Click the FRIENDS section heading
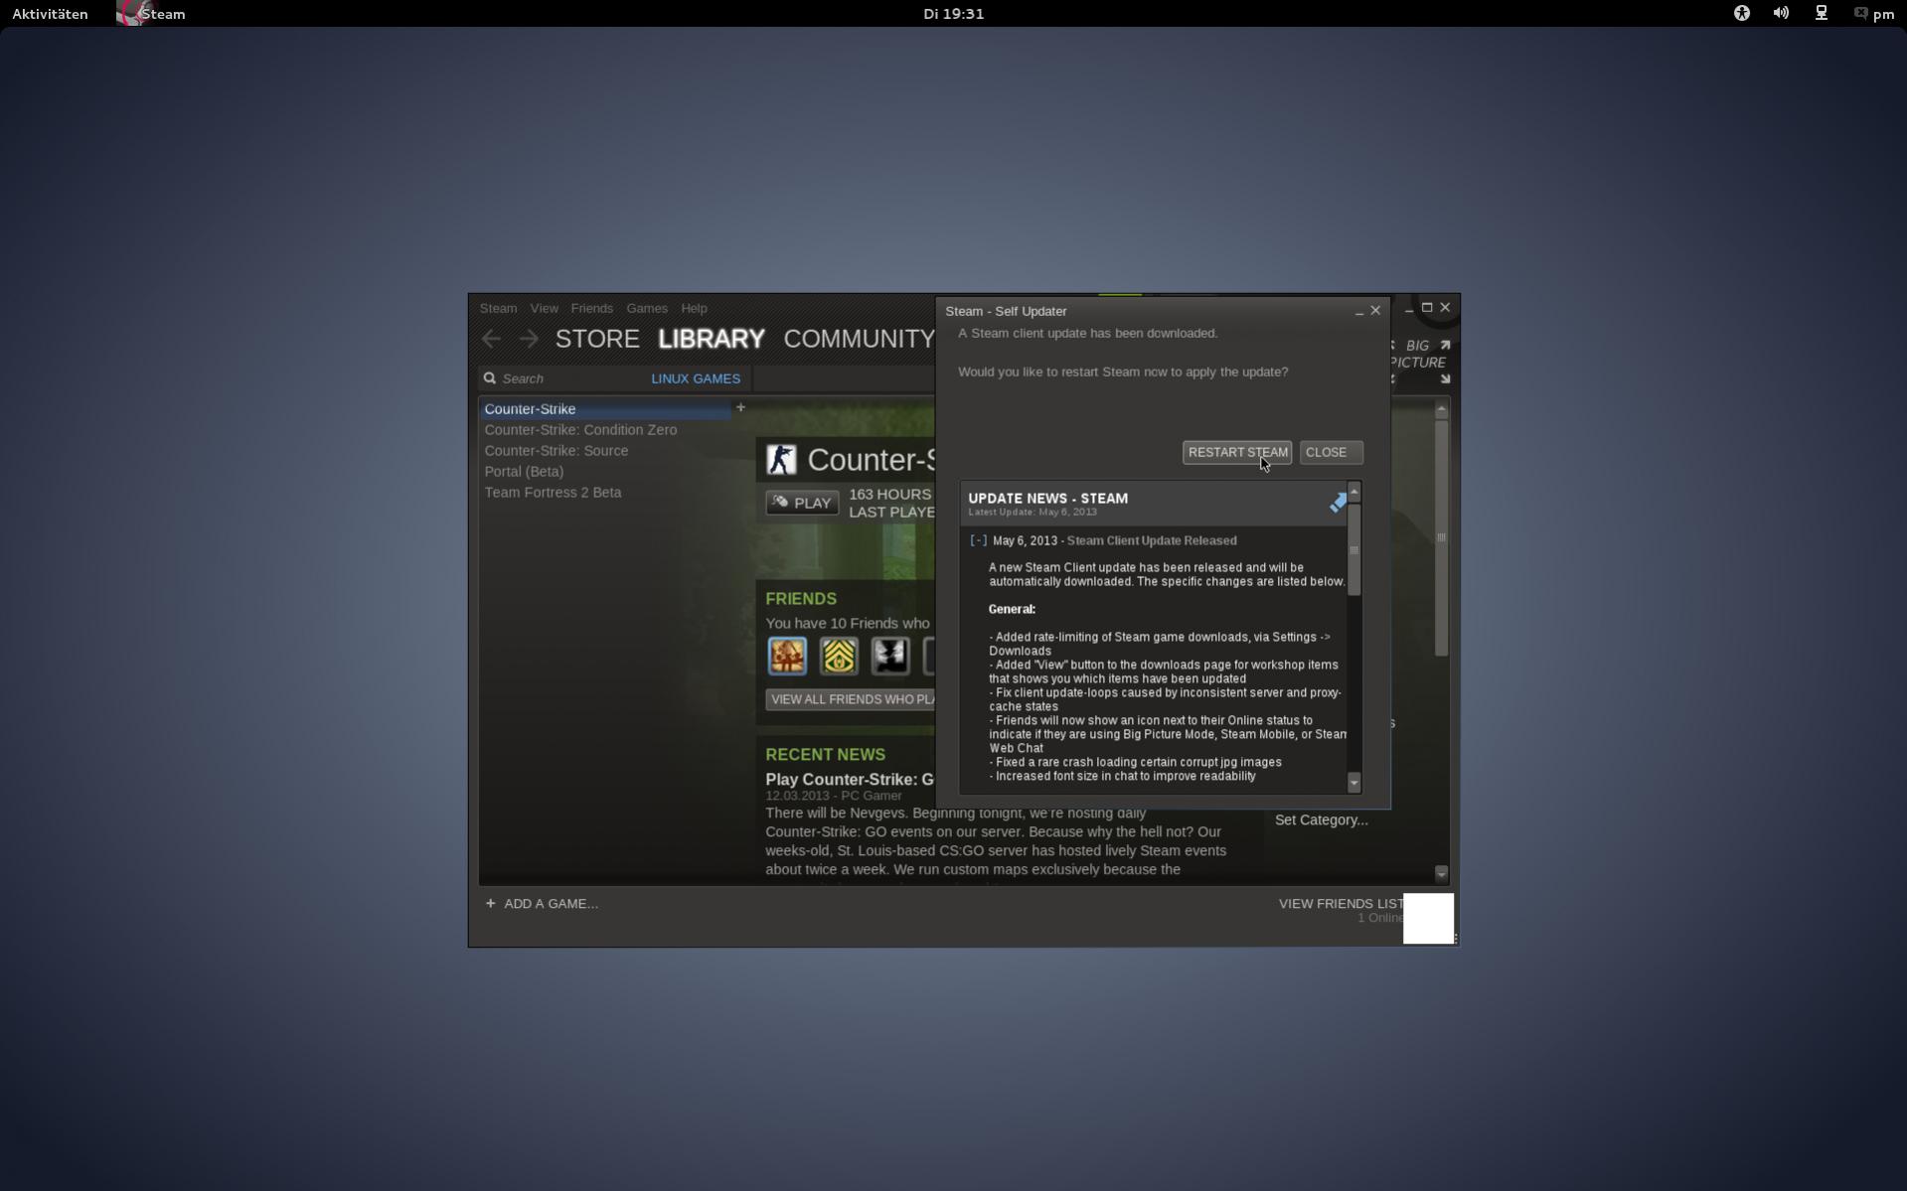The image size is (1907, 1191). 801,599
